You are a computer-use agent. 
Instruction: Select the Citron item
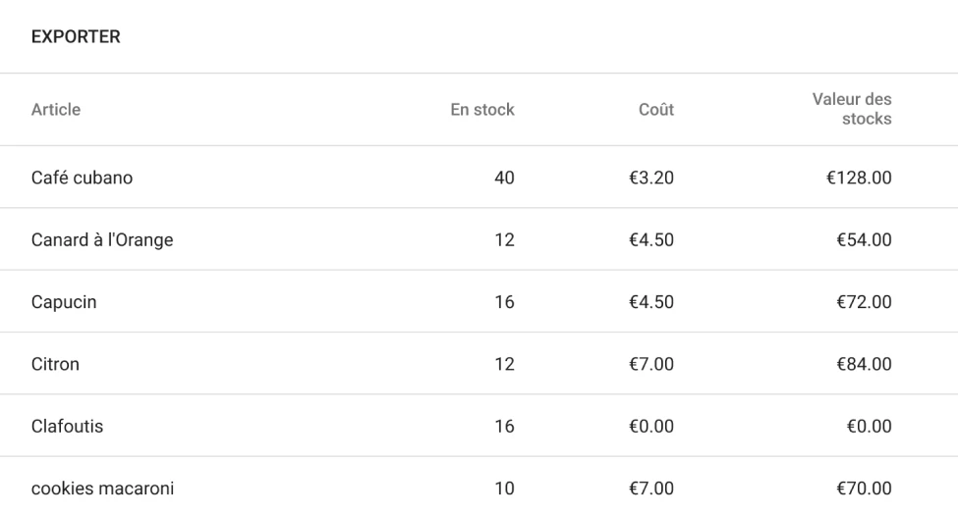[x=55, y=364]
